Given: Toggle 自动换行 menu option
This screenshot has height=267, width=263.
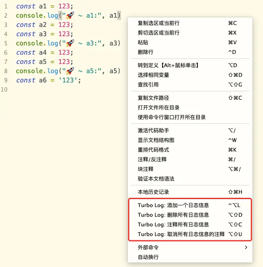Looking at the screenshot, I should [x=190, y=257].
